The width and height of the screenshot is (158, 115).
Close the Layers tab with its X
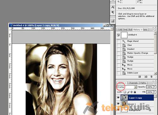click(x=126, y=83)
